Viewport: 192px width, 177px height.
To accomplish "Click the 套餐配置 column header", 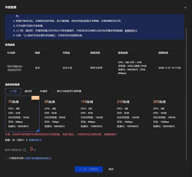I will pos(123,53).
